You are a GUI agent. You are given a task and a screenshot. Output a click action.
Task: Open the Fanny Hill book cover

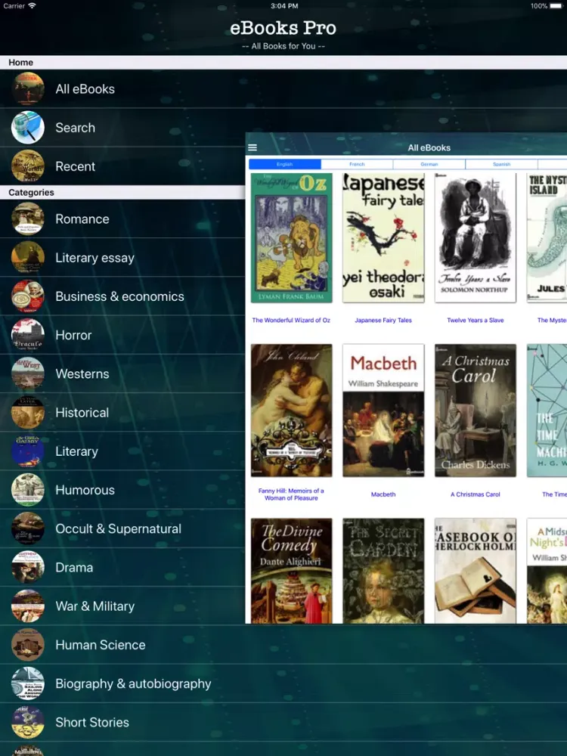[292, 411]
